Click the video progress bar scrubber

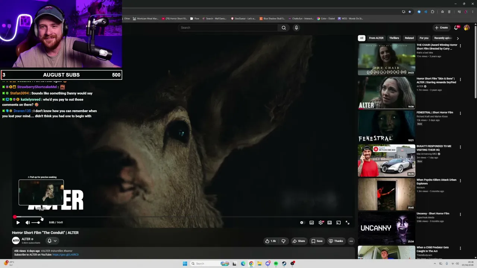[15, 217]
